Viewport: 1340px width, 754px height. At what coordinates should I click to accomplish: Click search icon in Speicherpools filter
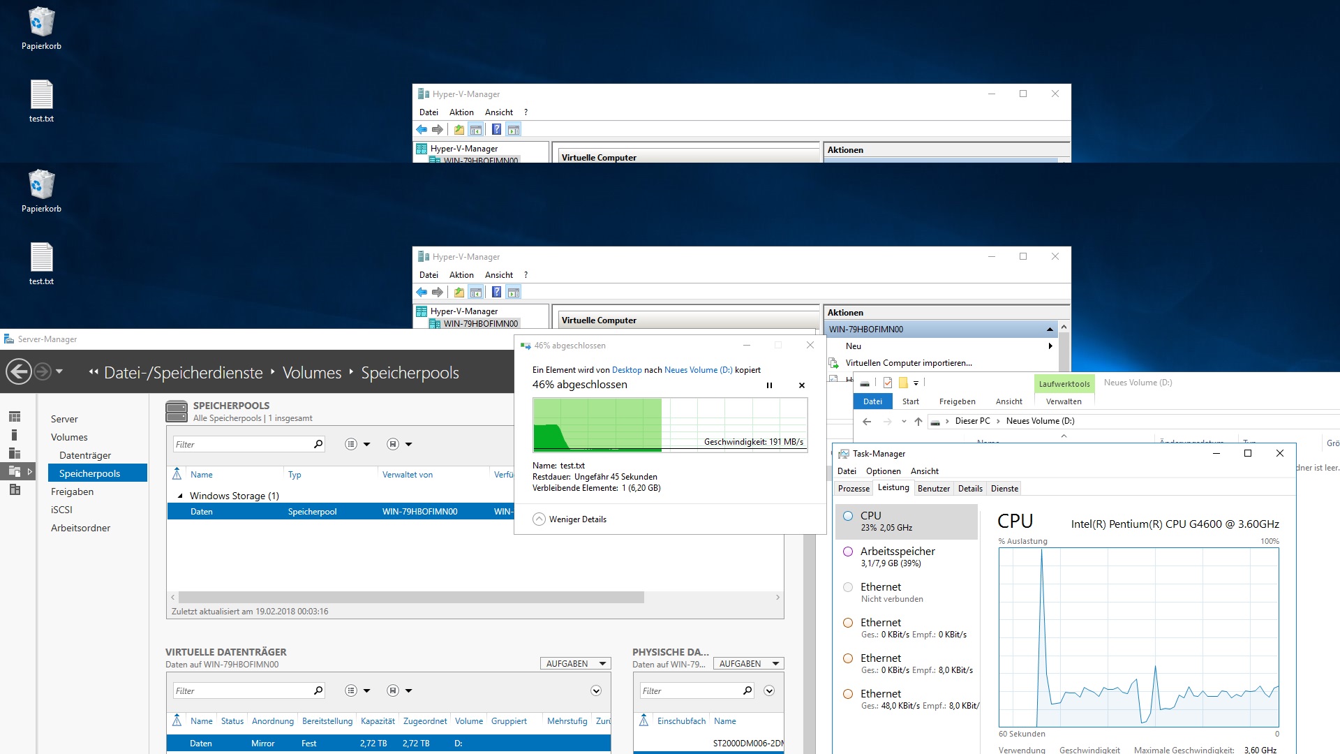click(318, 444)
